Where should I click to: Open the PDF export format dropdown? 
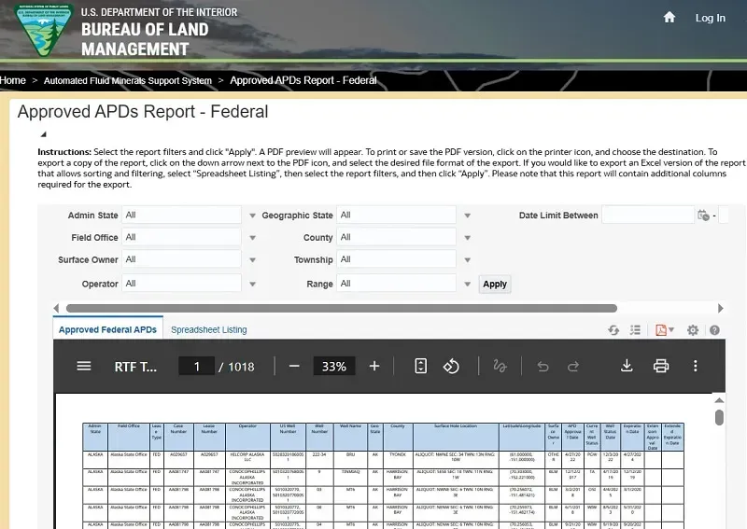click(670, 330)
